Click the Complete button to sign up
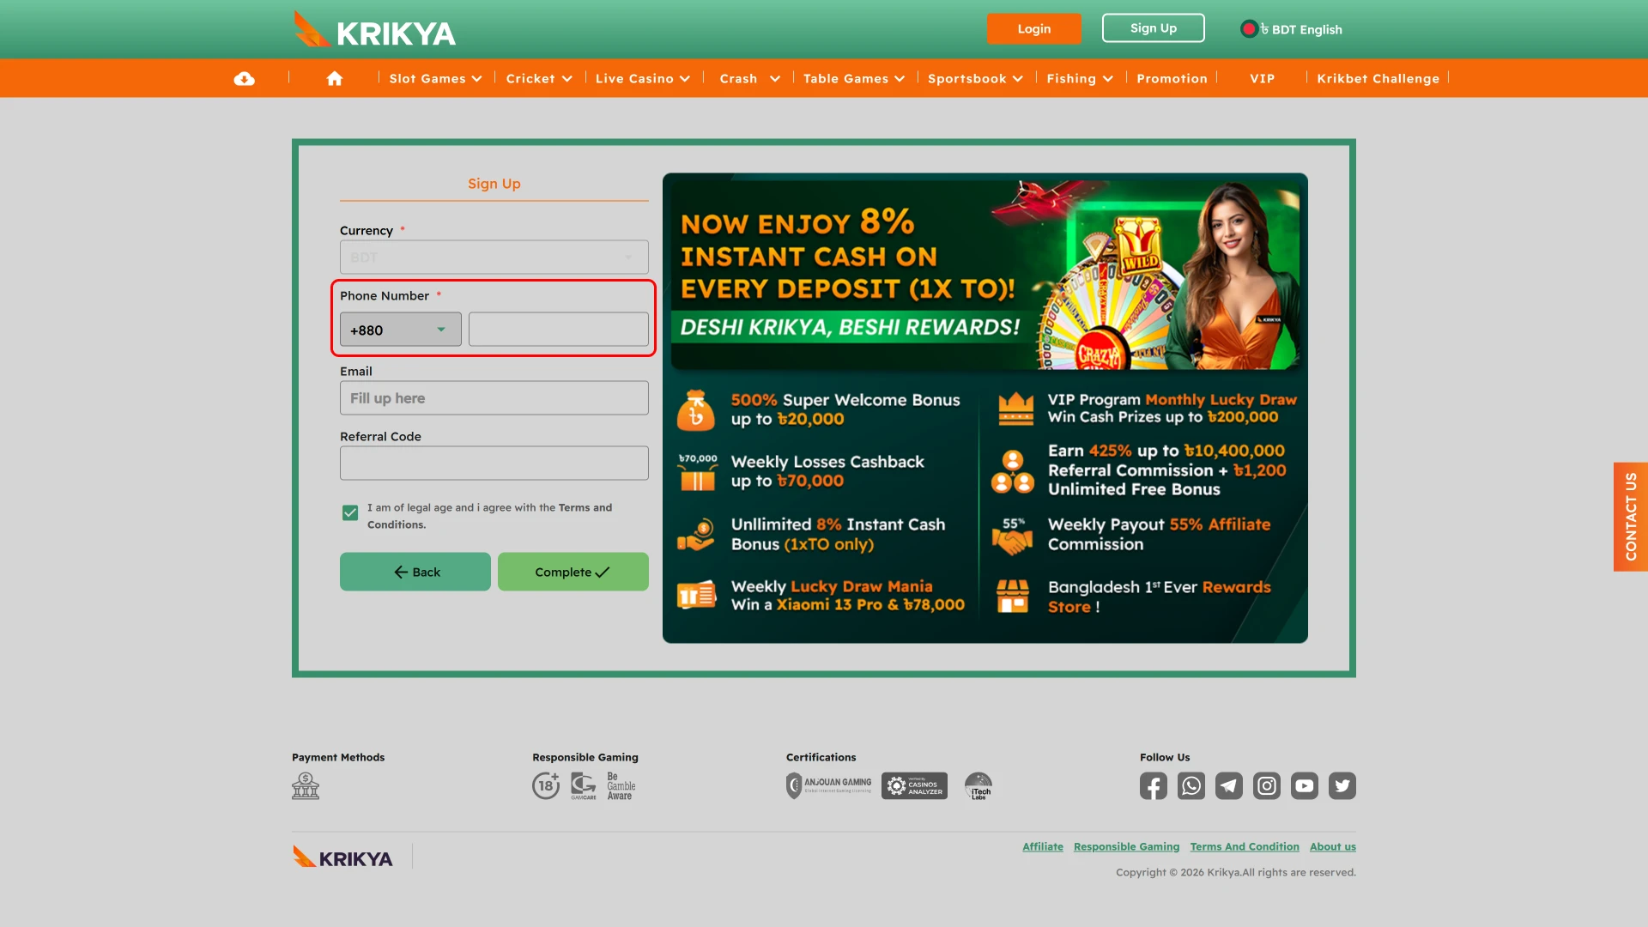The height and width of the screenshot is (927, 1648). (573, 572)
